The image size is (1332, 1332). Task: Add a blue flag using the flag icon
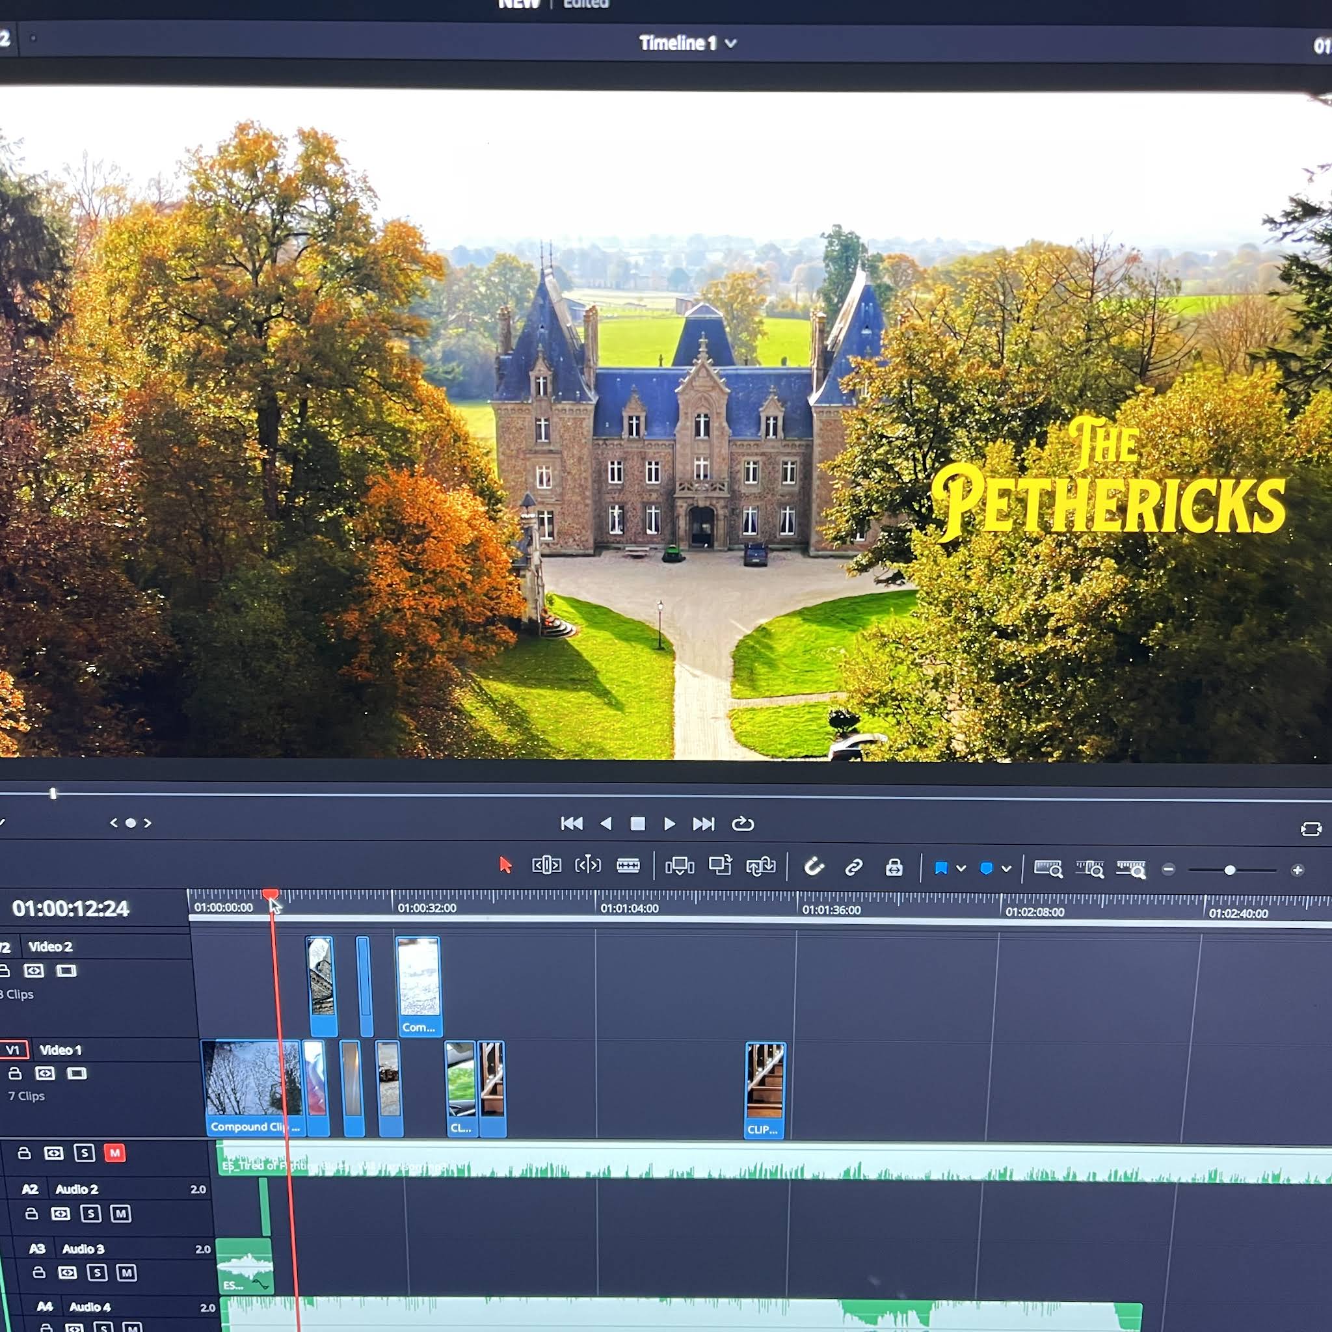943,866
